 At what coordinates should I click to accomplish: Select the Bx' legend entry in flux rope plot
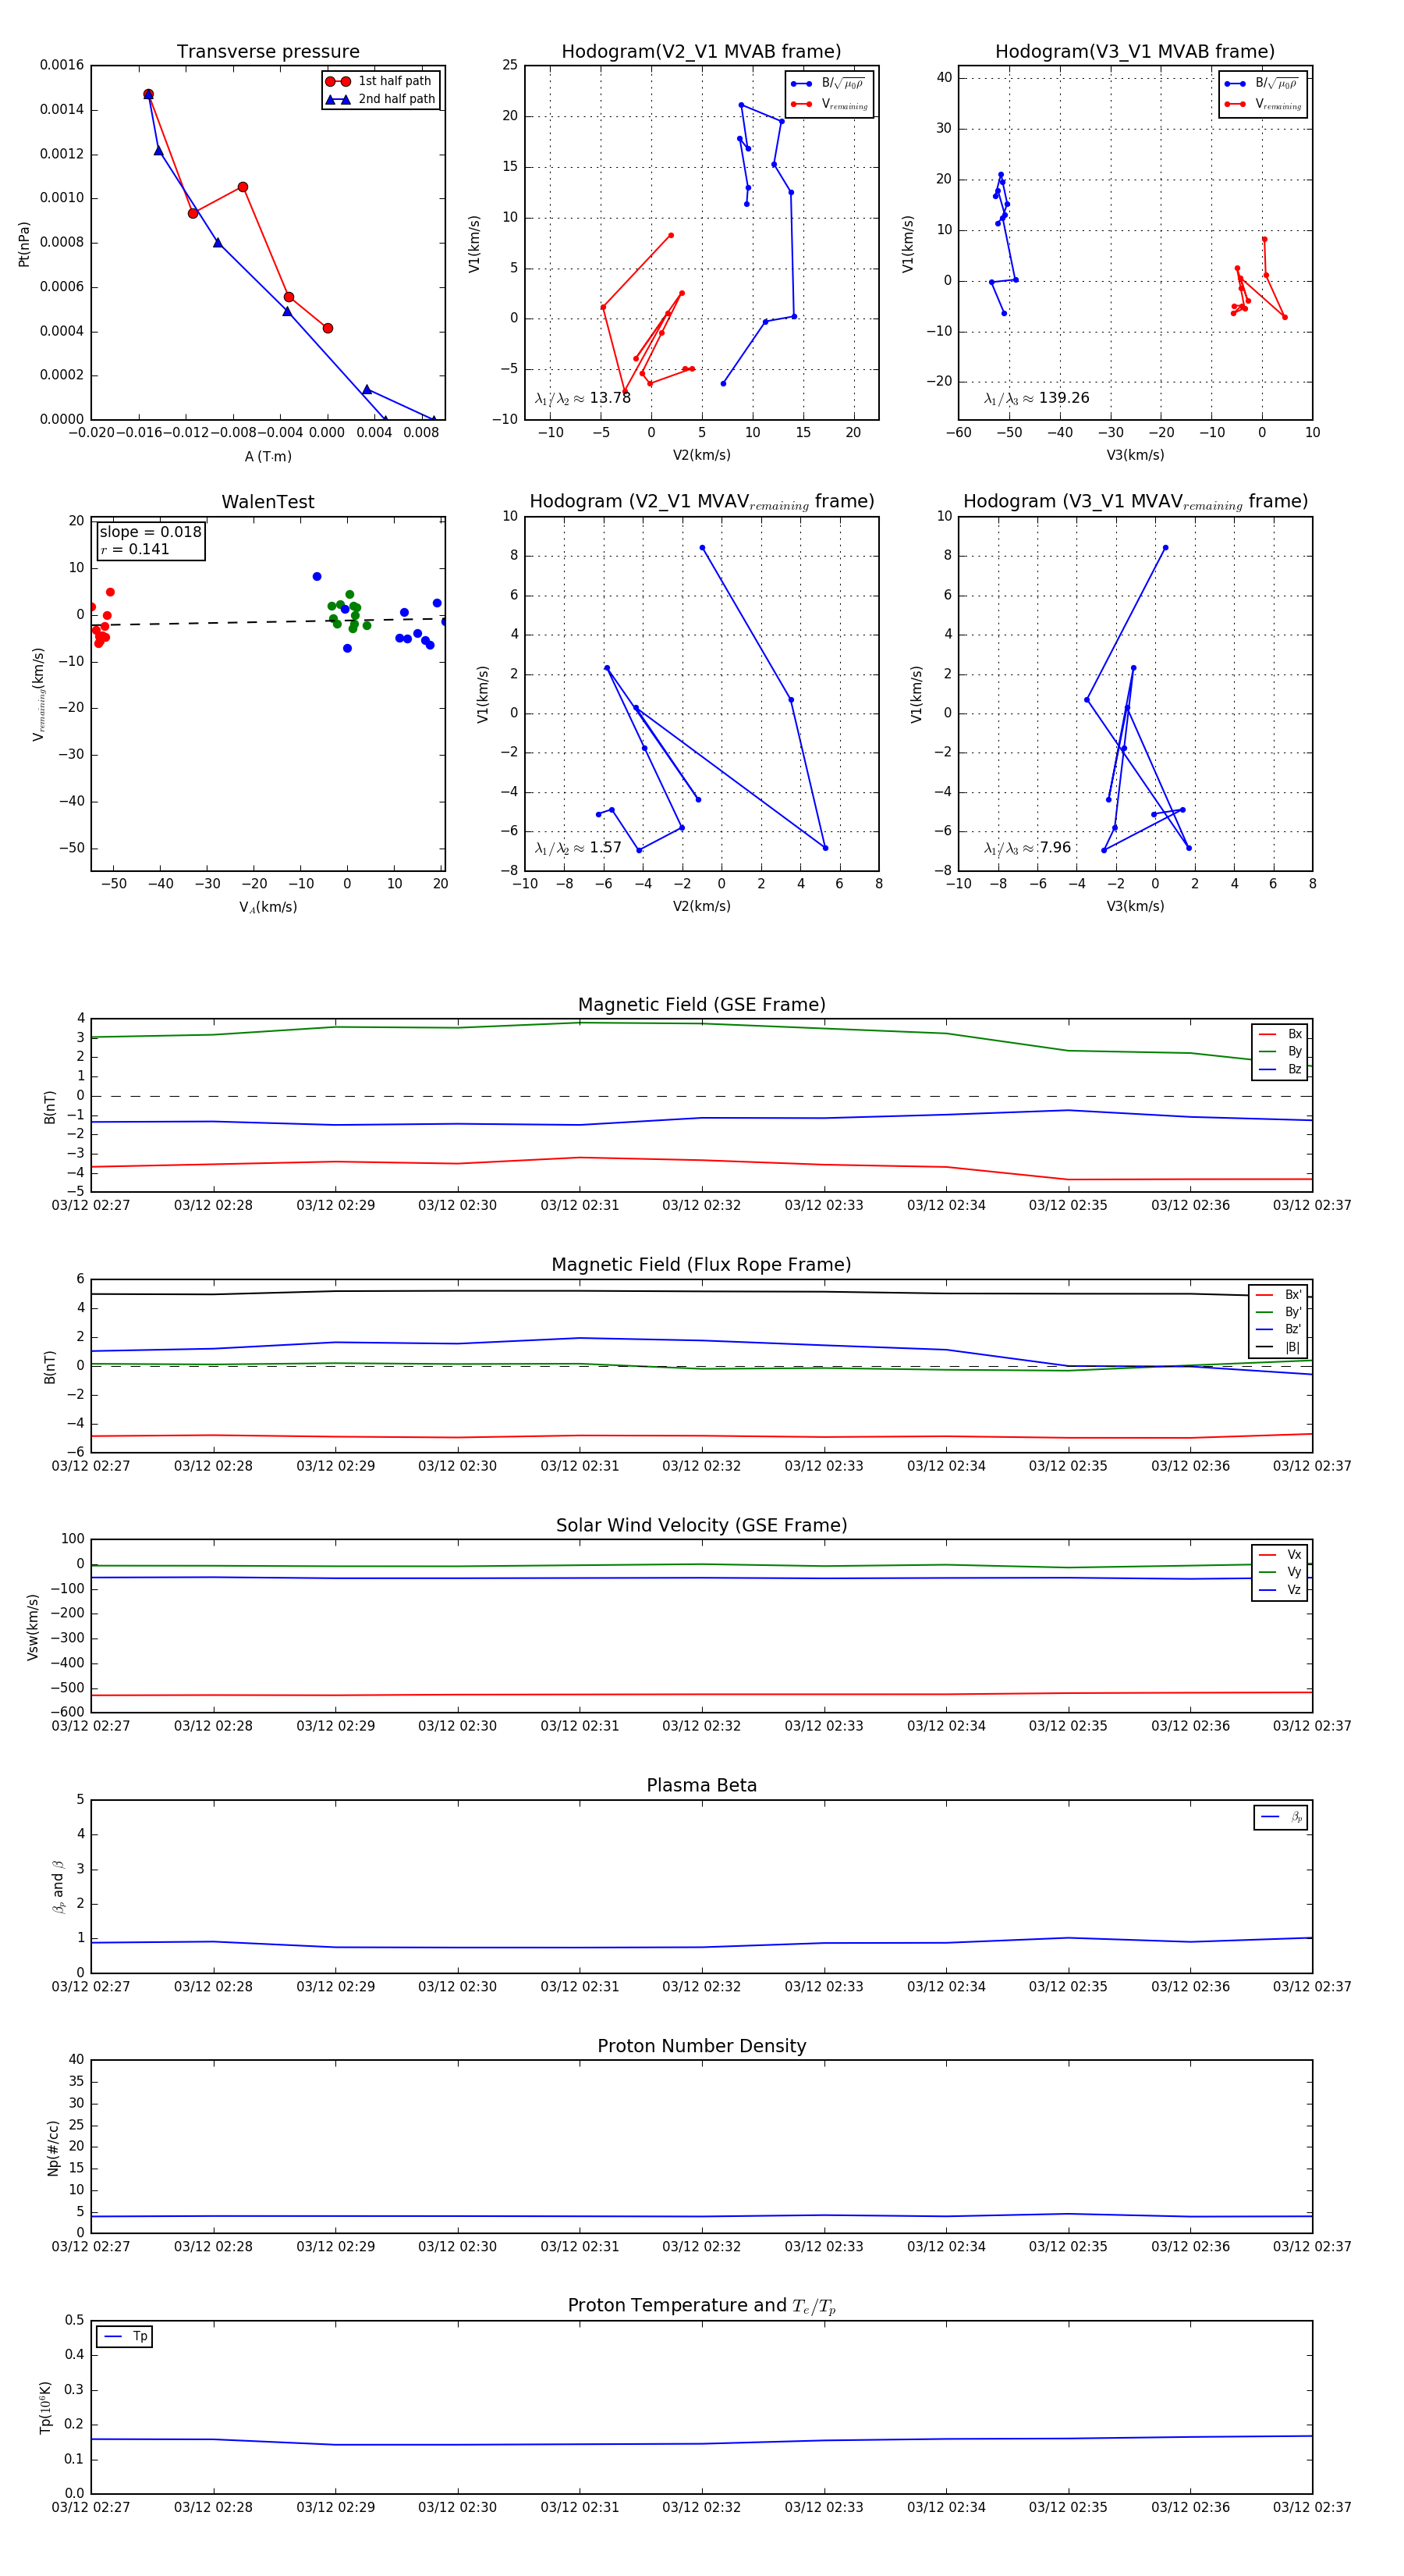coord(1278,1295)
